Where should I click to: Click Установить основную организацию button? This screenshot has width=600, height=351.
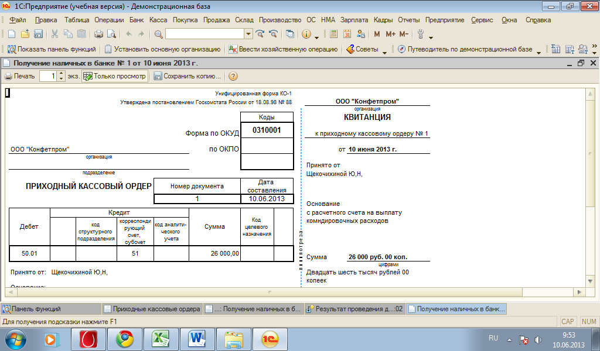point(163,49)
